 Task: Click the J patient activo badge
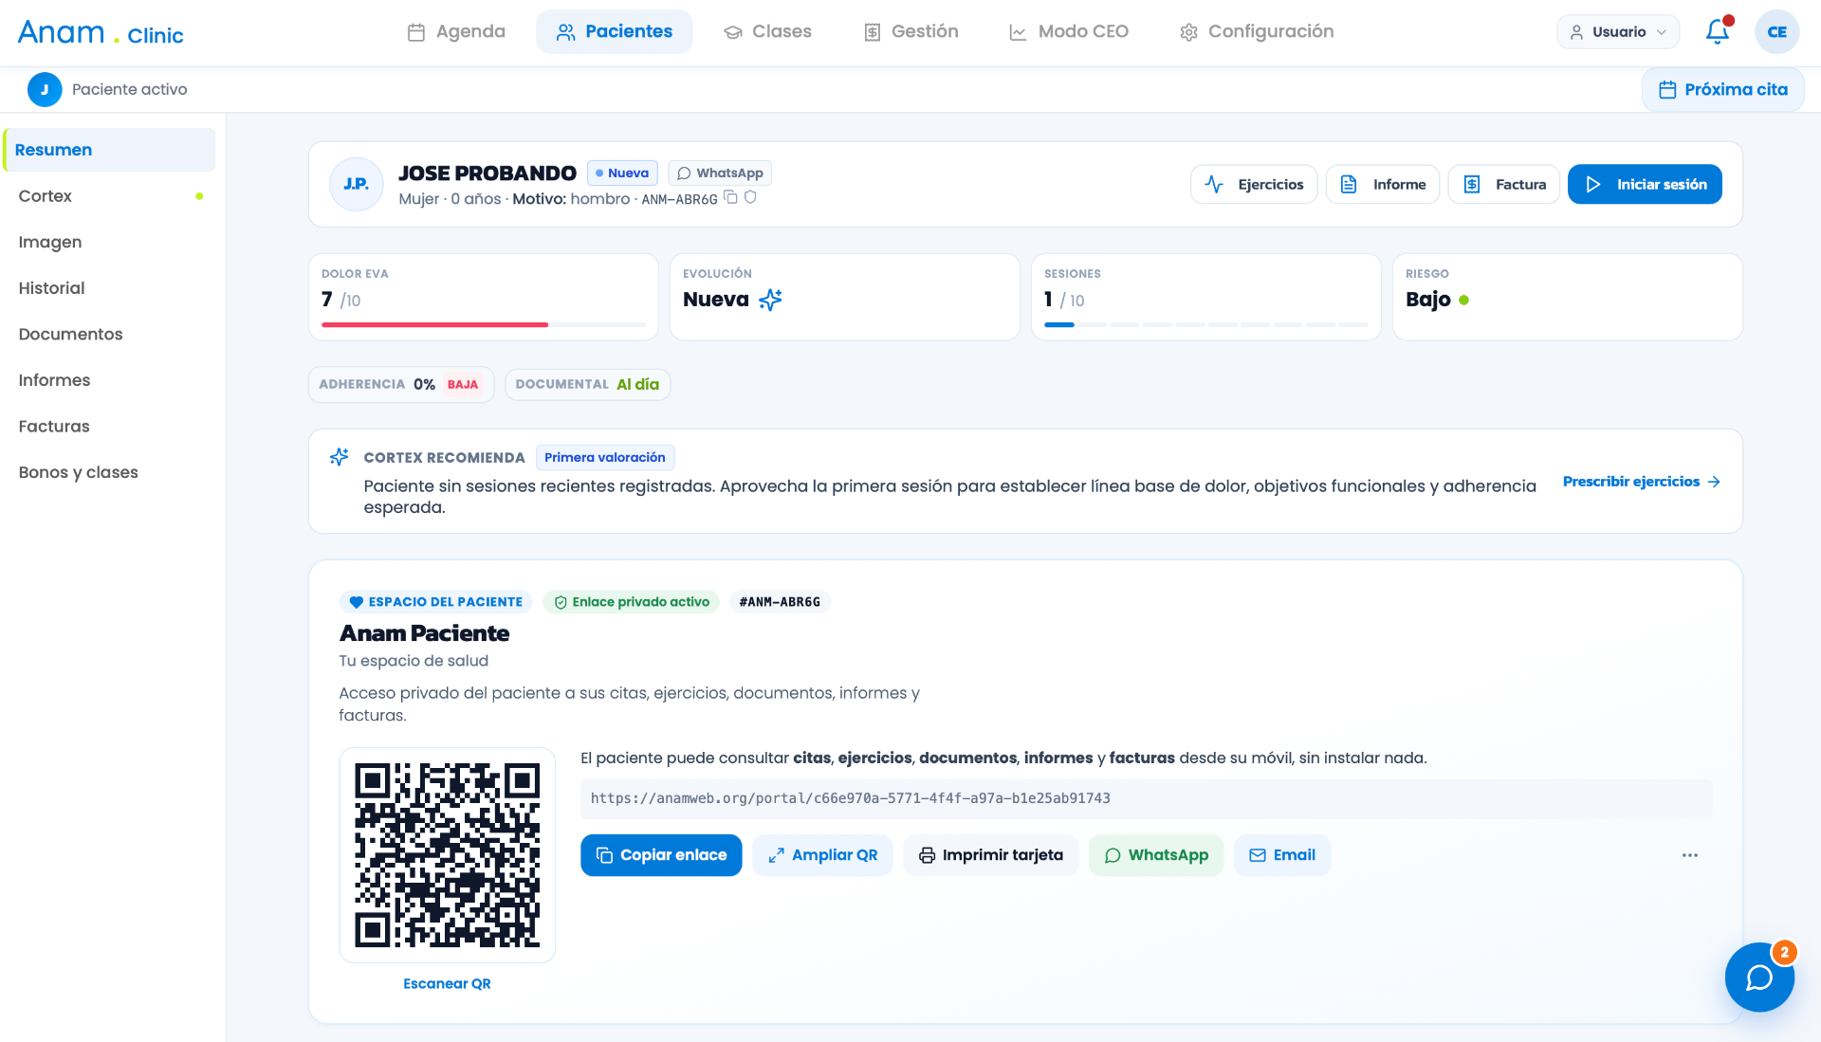tap(45, 89)
